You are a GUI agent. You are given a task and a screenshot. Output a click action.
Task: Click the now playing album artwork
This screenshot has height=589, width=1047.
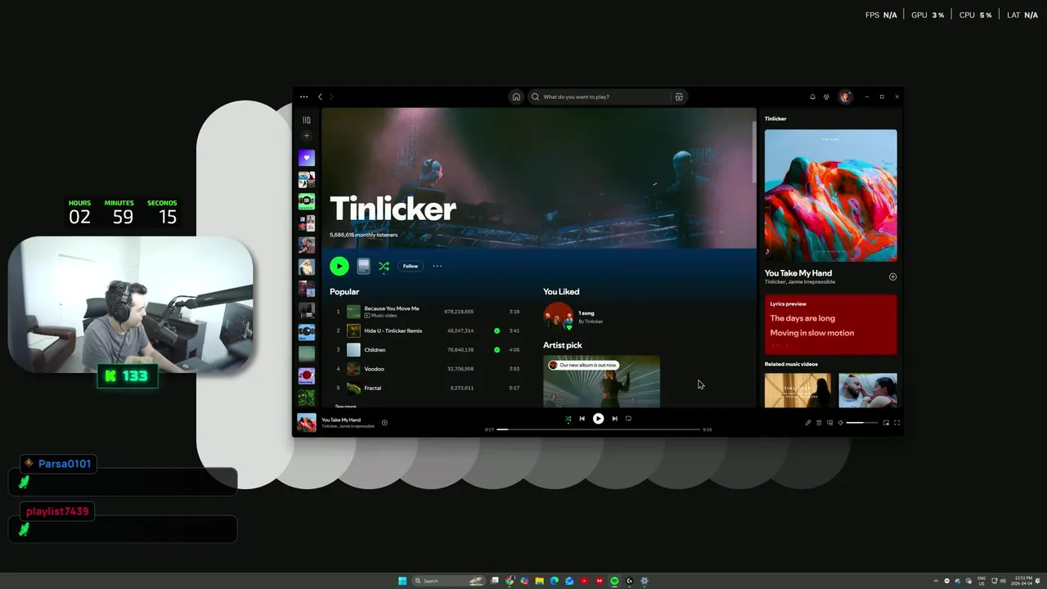coord(830,196)
